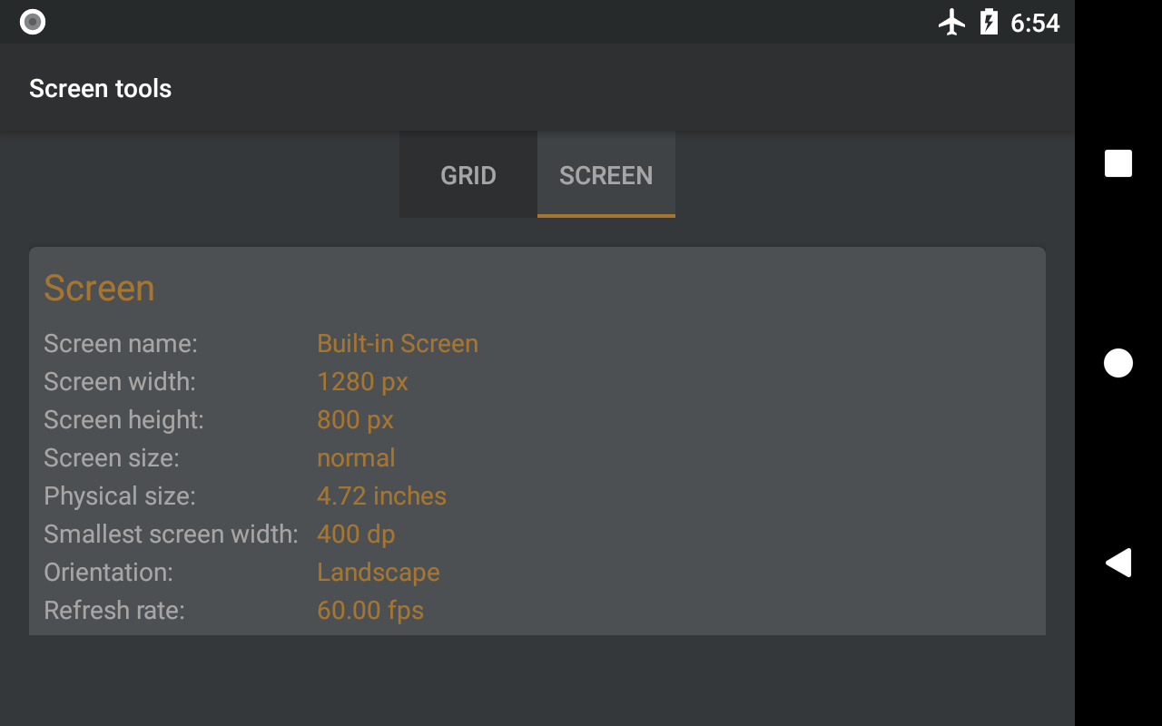Screen dimensions: 1162x726
Task: Tap the 4.72 inches physical size value
Action: 381,496
